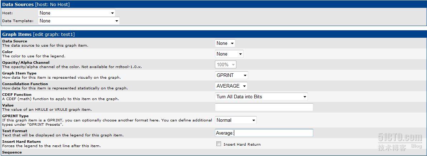Open the Data Source dropdown

pyautogui.click(x=225, y=43)
